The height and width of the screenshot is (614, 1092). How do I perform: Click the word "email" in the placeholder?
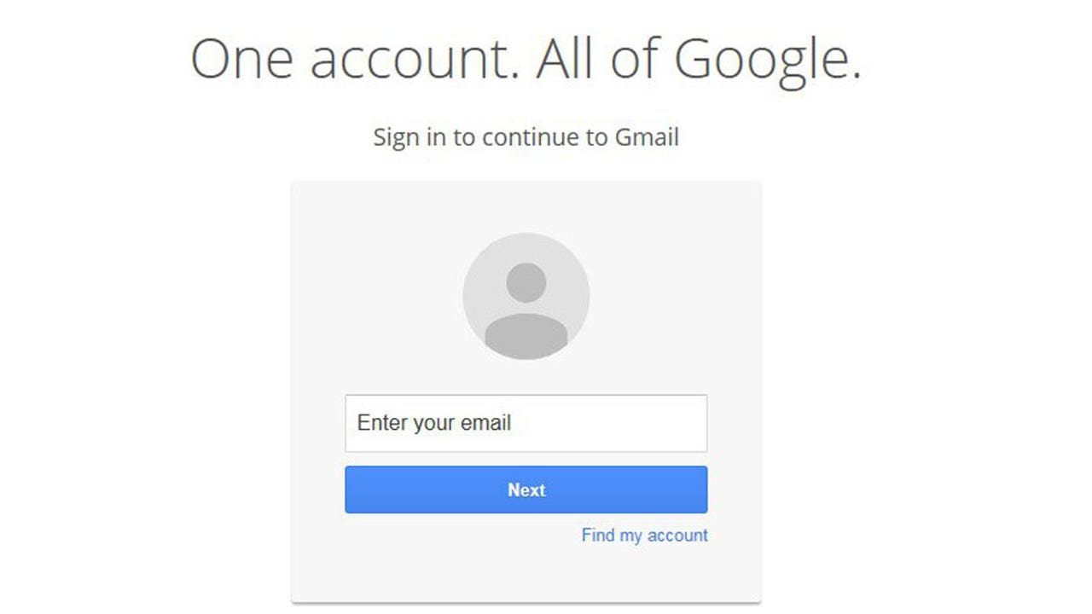(x=485, y=423)
